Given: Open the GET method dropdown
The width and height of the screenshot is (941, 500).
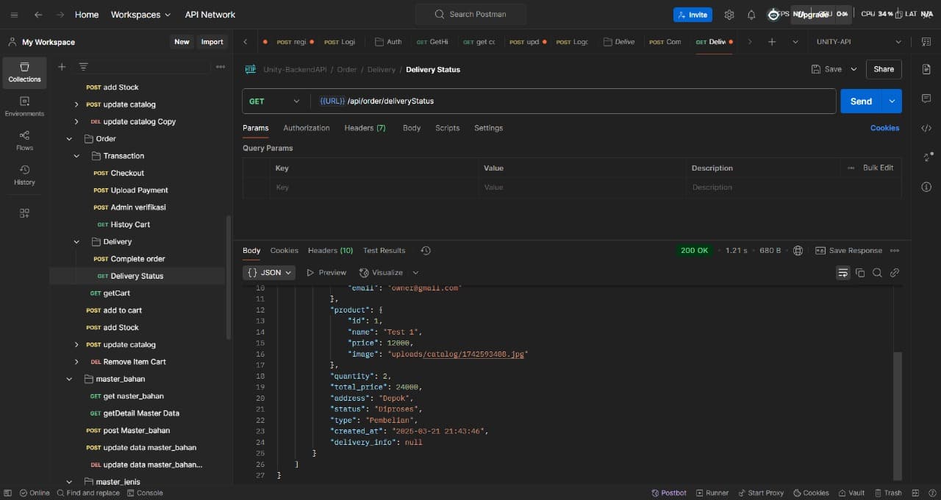Looking at the screenshot, I should [x=275, y=101].
